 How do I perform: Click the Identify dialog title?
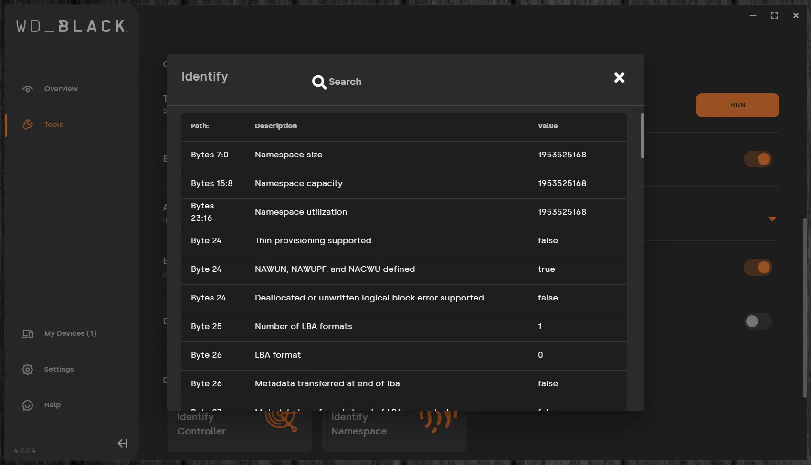click(205, 76)
